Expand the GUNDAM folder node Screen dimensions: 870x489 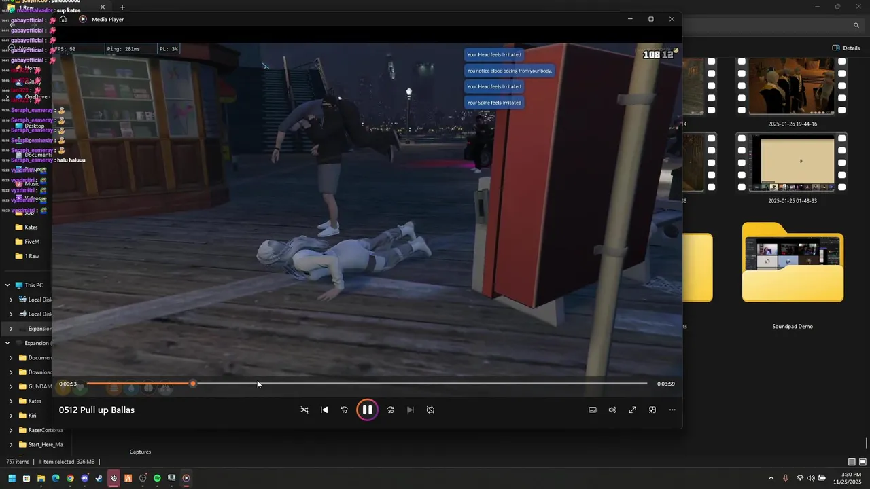(10, 386)
